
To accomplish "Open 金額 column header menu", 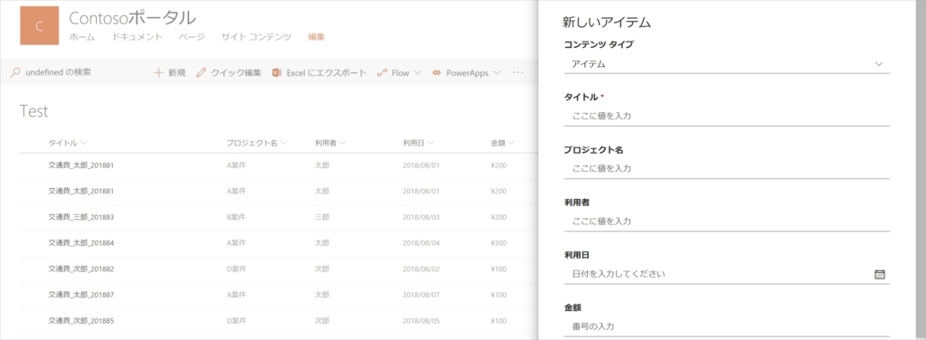I will tap(503, 143).
